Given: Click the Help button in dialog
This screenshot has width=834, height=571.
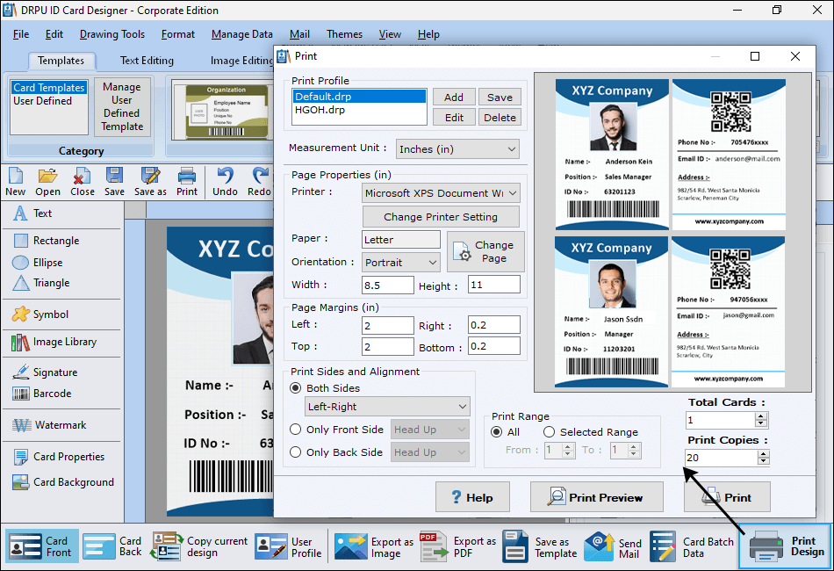Looking at the screenshot, I should tap(472, 497).
